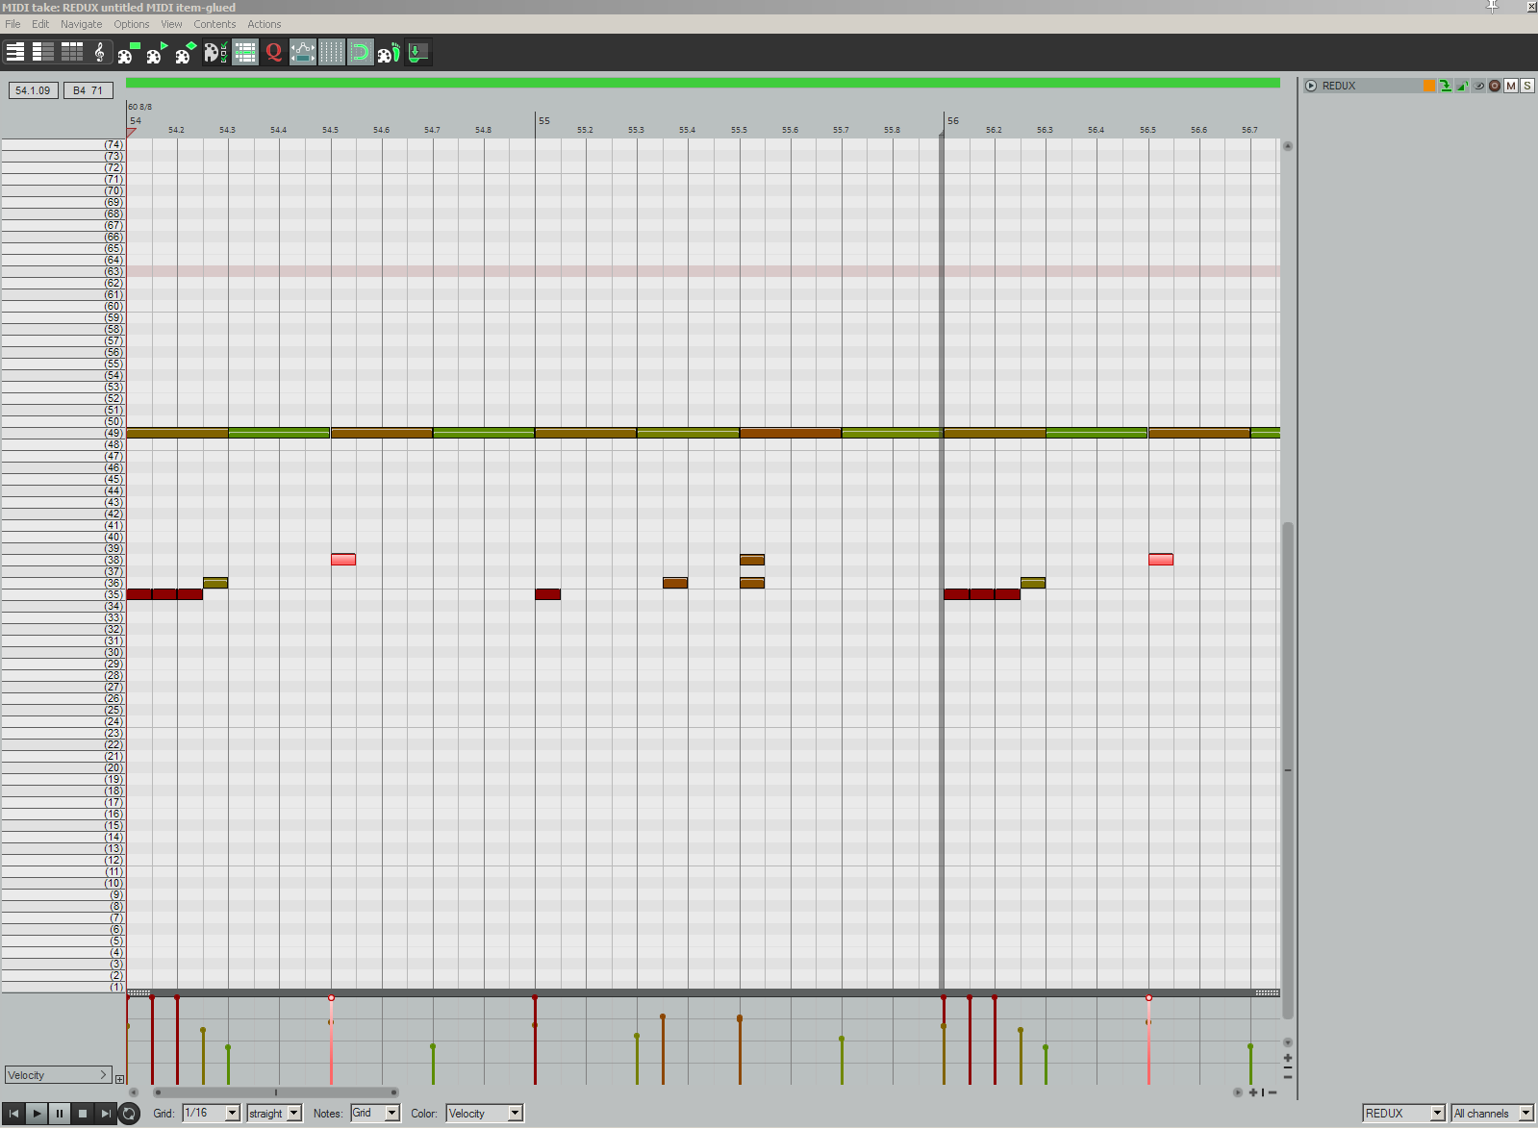Screen dimensions: 1538x1129
Task: Open the Velocity CC lane selector
Action: [x=58, y=1075]
